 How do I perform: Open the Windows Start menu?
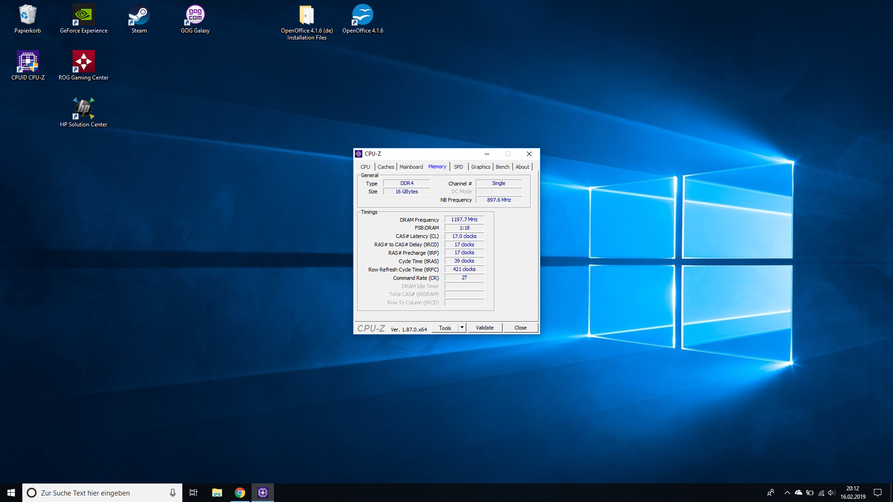click(11, 493)
